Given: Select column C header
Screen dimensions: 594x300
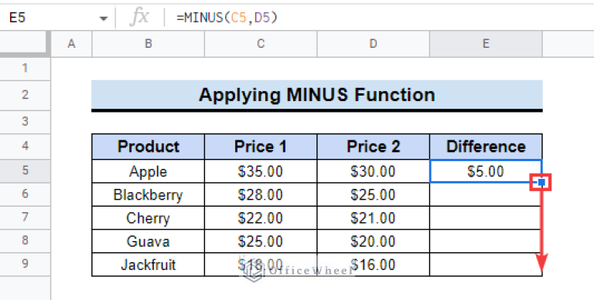Looking at the screenshot, I should (261, 44).
